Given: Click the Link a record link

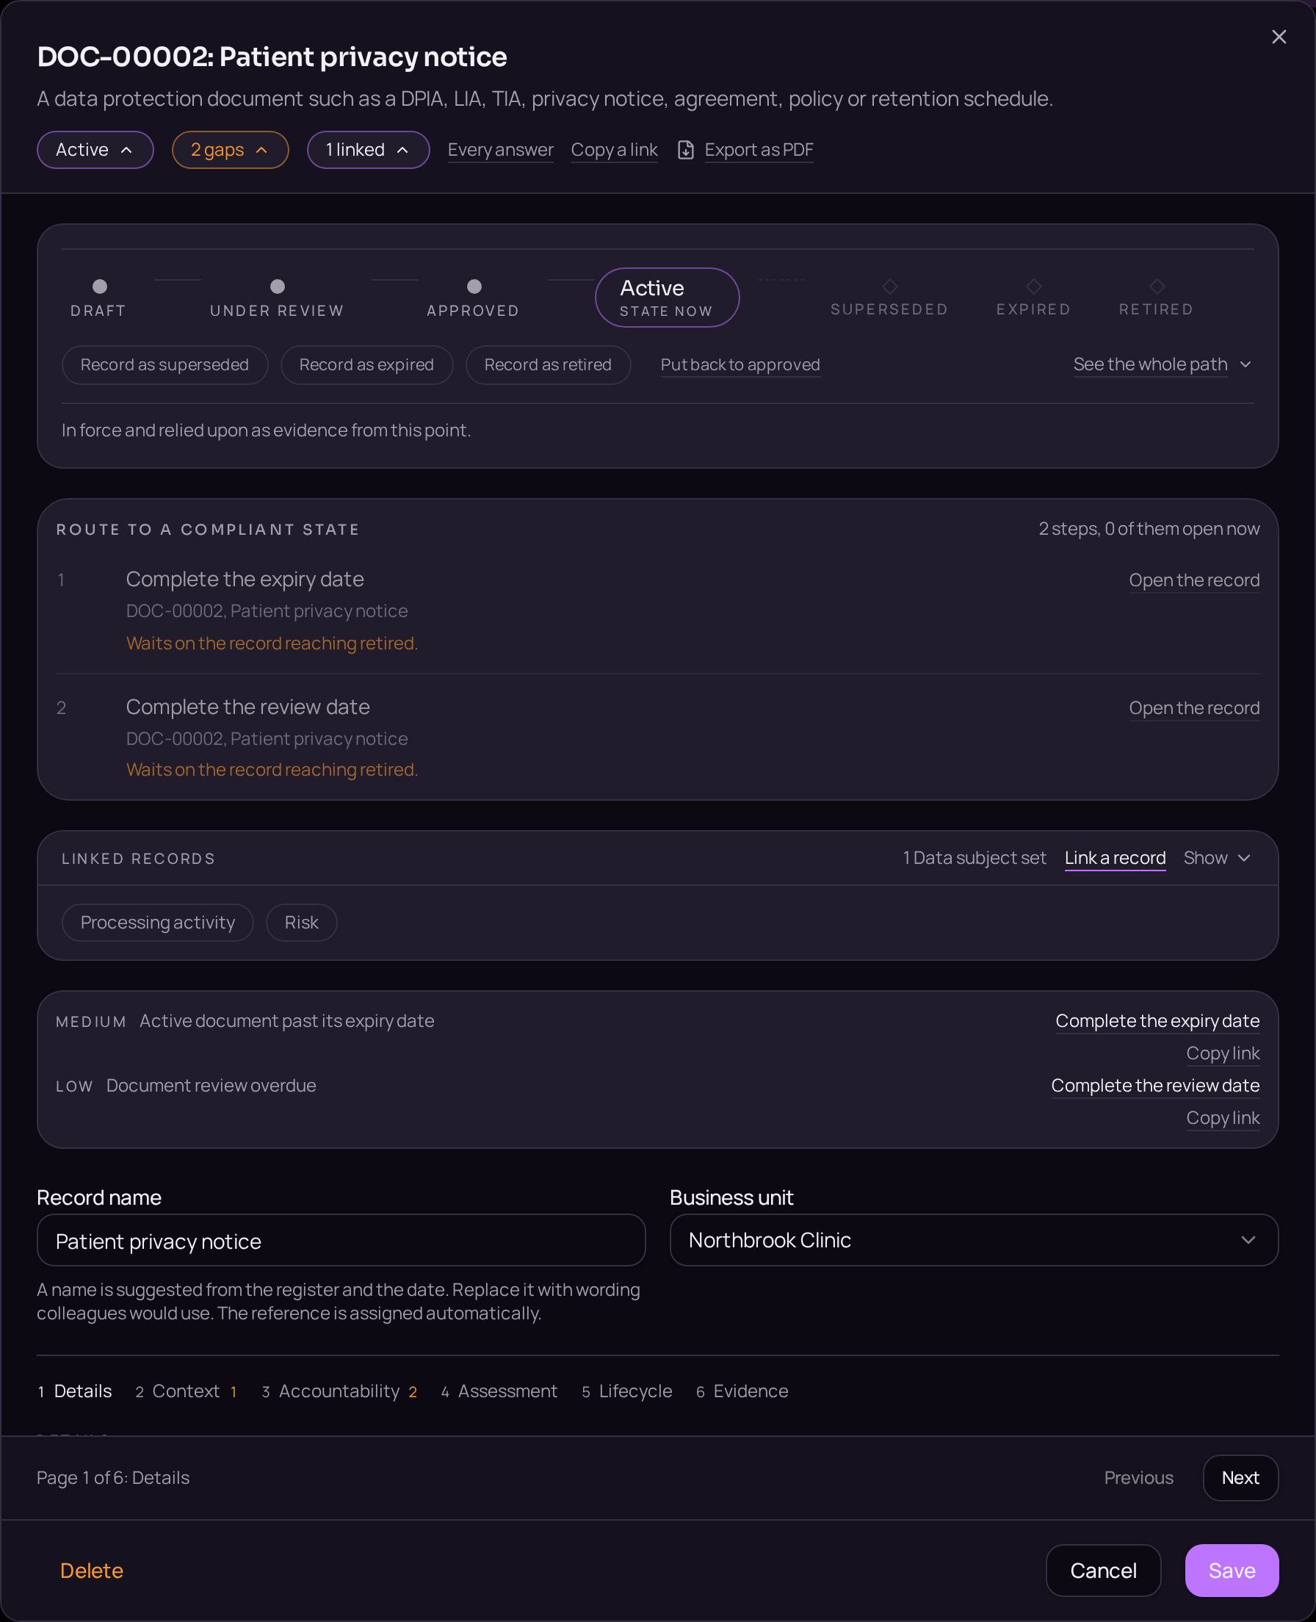Looking at the screenshot, I should (1115, 857).
